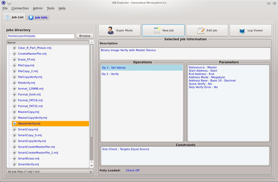Select the MasterVerify.mlj job name
This screenshot has height=182, width=278.
click(x=29, y=124)
